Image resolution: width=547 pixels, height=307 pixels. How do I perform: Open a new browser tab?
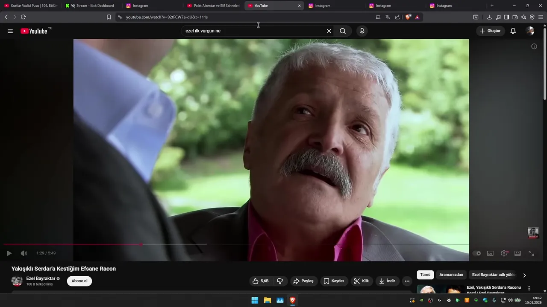tap(492, 6)
